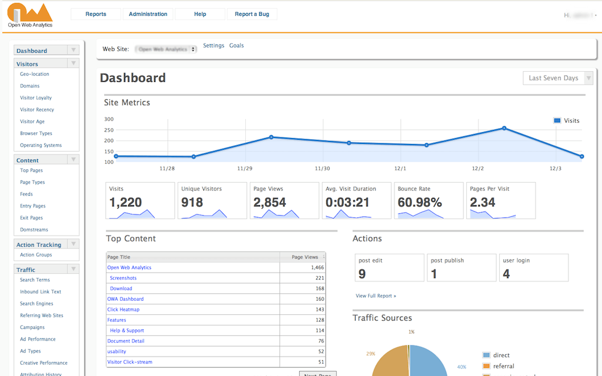Collapse the Dashboard sidebar section arrow
Image resolution: width=602 pixels, height=376 pixels.
pos(73,51)
